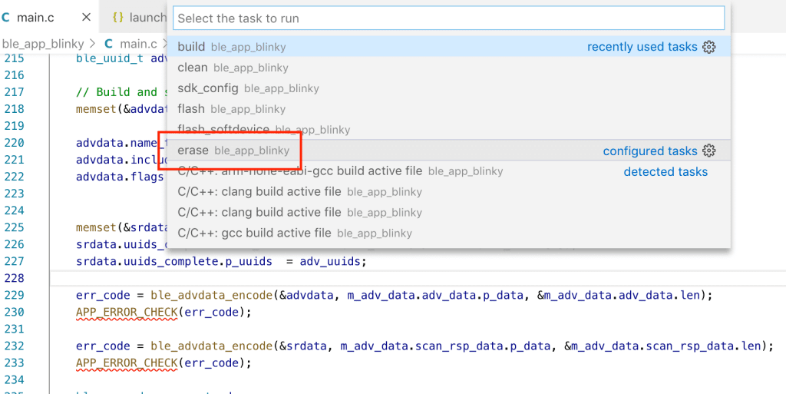This screenshot has width=786, height=394.
Task: Run the build task for ble_app_blinky
Action: tap(448, 47)
